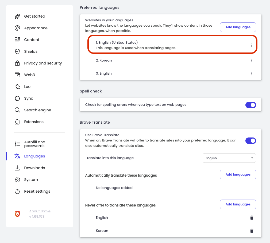Click 'English' in never-translate list
Viewport: 270px width, 243px height.
click(x=102, y=218)
